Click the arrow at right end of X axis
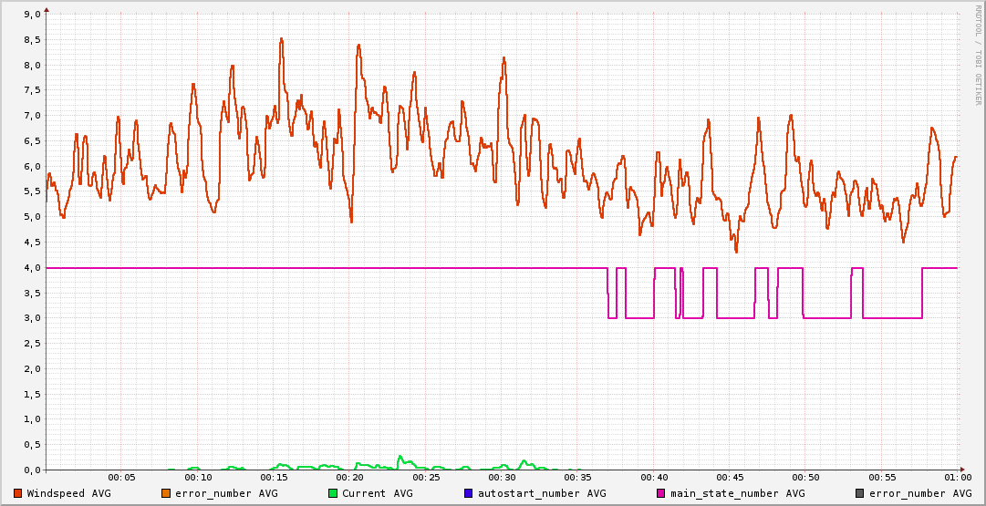The height and width of the screenshot is (506, 986). tap(962, 470)
